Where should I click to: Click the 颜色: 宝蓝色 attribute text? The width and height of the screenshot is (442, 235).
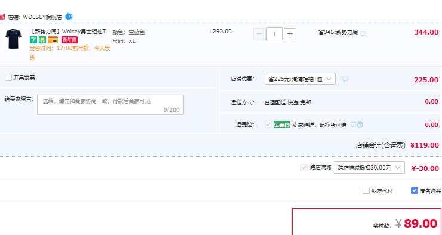[x=128, y=32]
